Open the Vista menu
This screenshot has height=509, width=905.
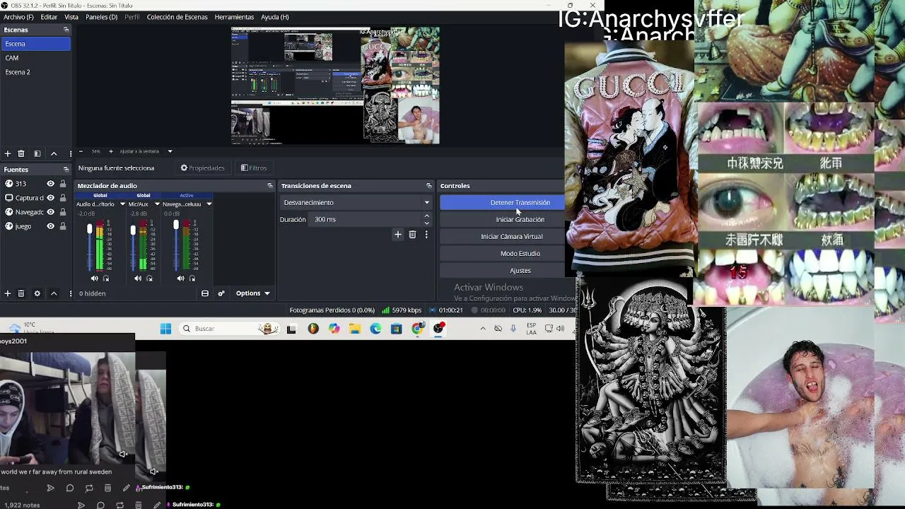click(x=71, y=17)
